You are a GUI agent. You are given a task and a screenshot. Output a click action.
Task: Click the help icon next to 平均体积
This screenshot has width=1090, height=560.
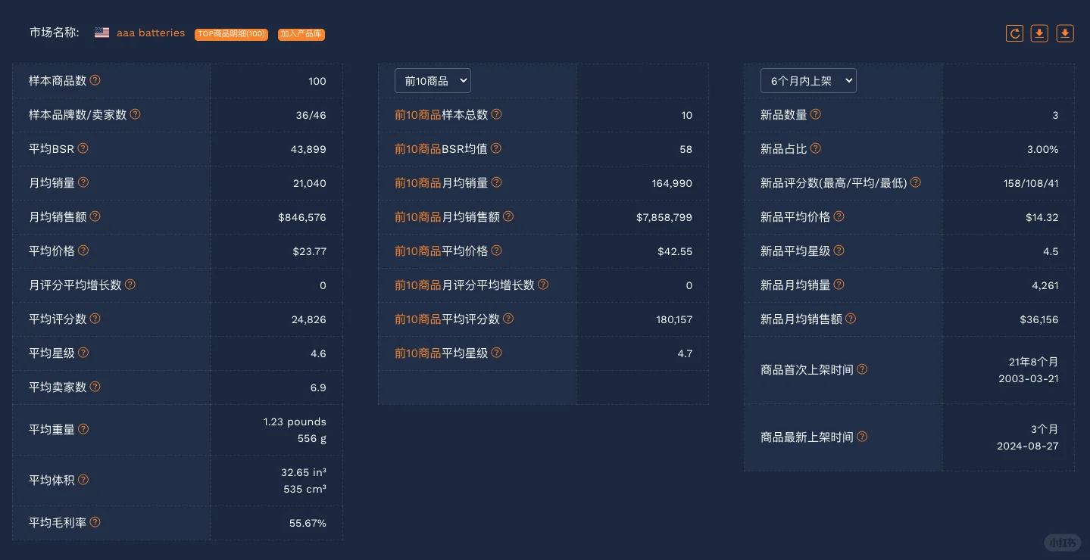coord(83,480)
